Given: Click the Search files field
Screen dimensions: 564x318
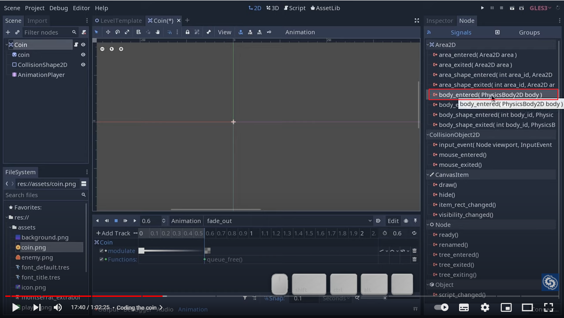Looking at the screenshot, I should pyautogui.click(x=45, y=195).
